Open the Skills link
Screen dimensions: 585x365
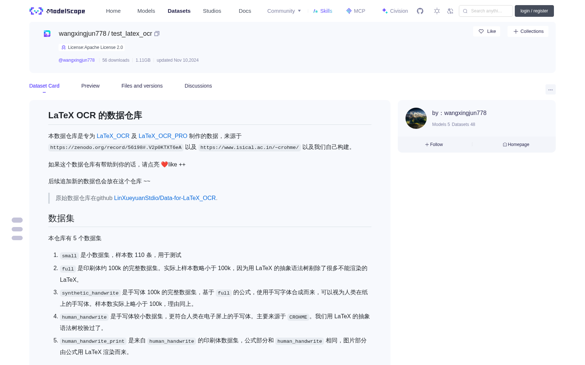pos(322,11)
